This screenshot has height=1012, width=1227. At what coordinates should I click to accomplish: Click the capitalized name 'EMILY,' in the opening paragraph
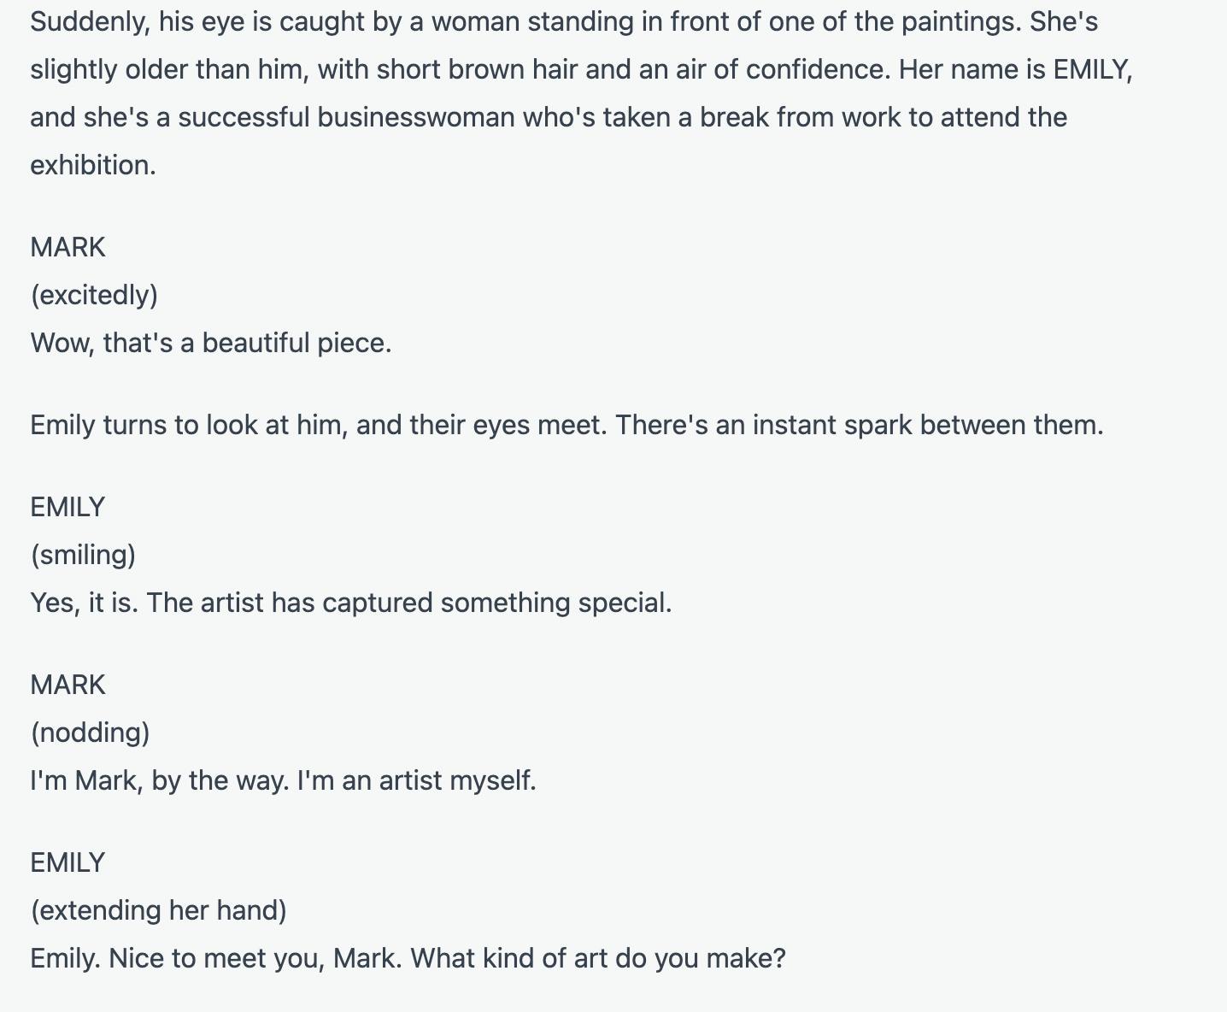pyautogui.click(x=1093, y=69)
